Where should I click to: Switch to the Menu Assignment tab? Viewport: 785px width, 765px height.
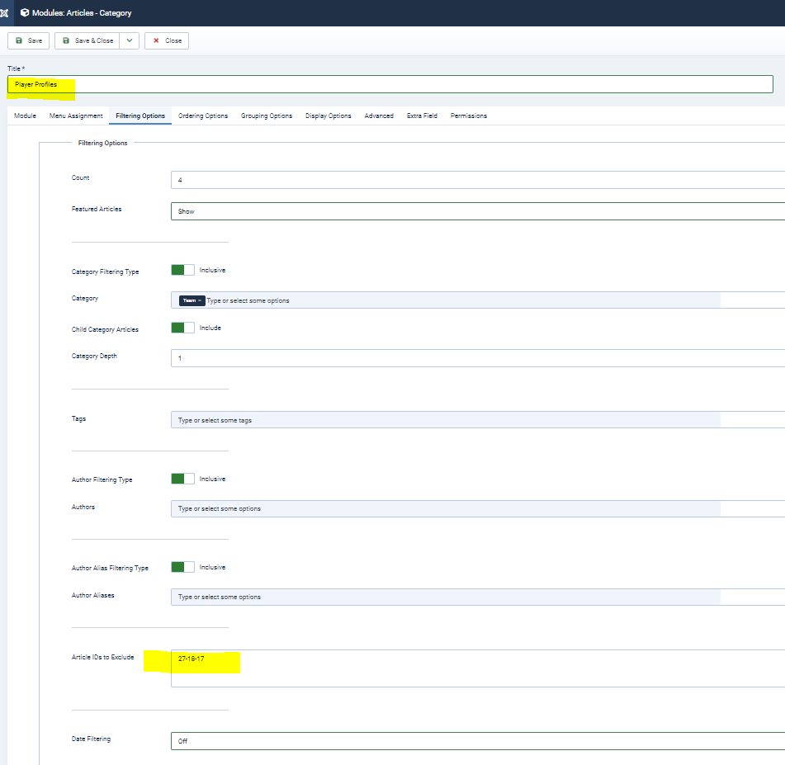(x=76, y=116)
